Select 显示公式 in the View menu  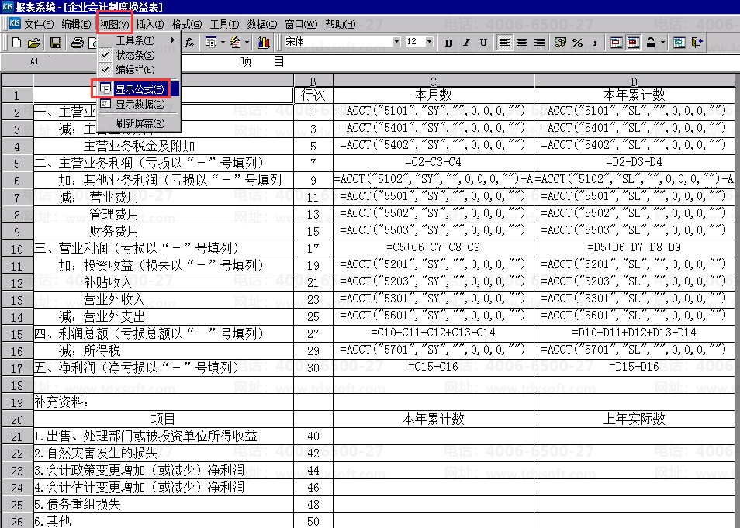point(140,89)
